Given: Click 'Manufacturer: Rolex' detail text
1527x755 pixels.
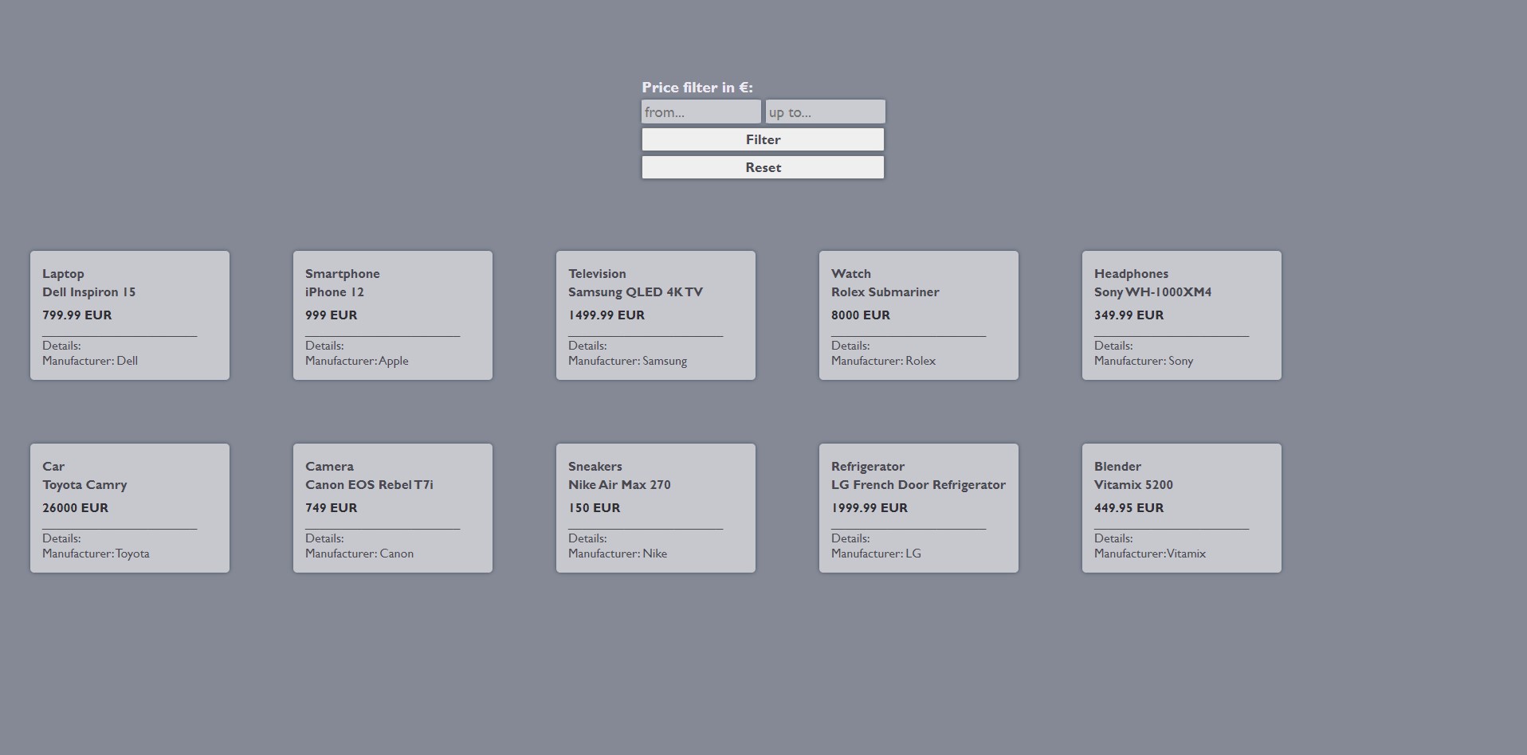Looking at the screenshot, I should point(883,361).
